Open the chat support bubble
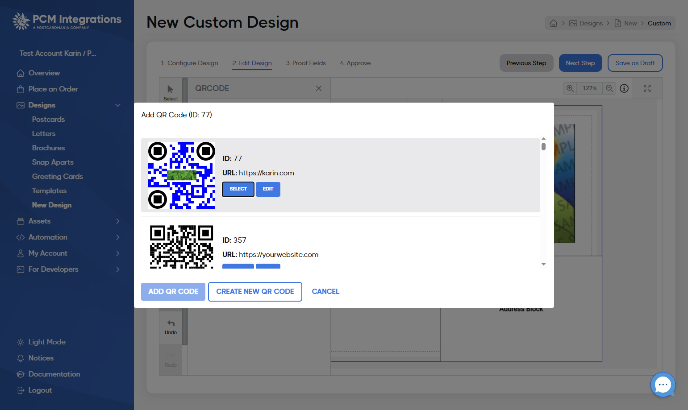This screenshot has width=688, height=410. 663,385
